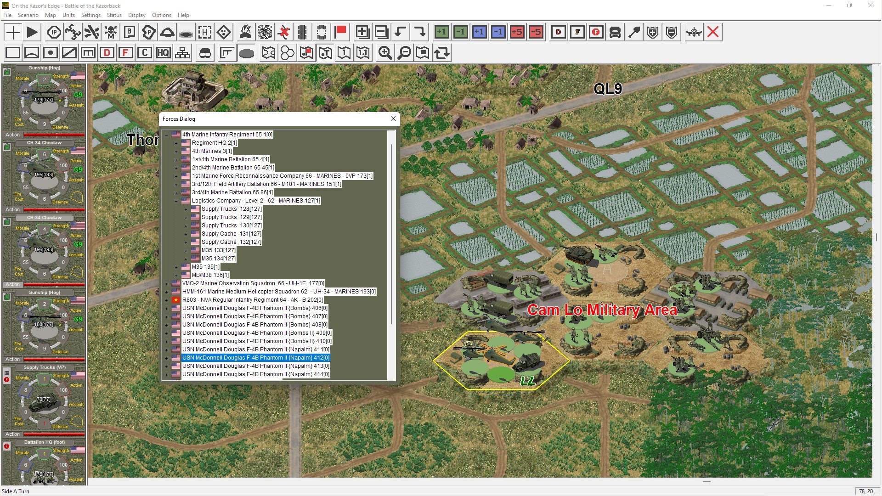Select Supply Cache 131[127] in the tree

(x=231, y=234)
